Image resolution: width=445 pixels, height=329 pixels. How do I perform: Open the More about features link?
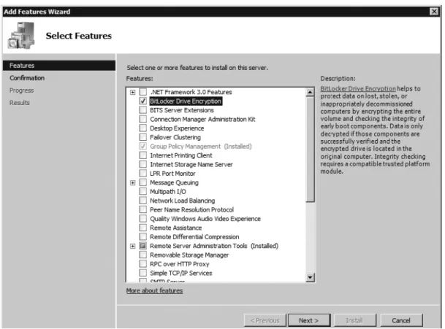point(154,291)
